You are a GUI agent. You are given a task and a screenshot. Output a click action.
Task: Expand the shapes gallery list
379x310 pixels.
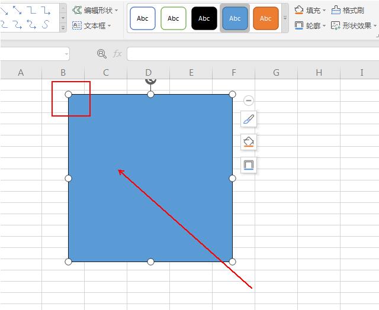(x=63, y=28)
